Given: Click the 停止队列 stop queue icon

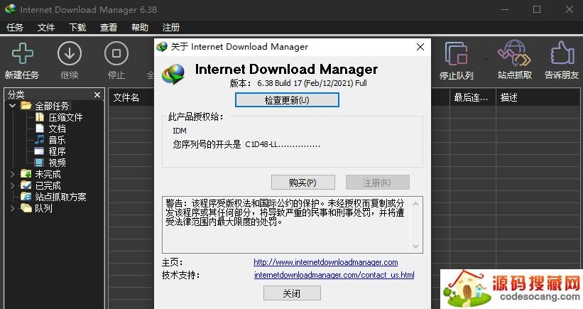Looking at the screenshot, I should click(x=456, y=54).
